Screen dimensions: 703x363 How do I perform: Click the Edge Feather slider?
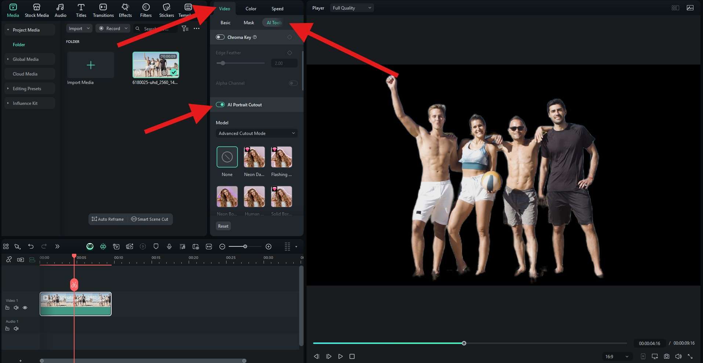[240, 63]
